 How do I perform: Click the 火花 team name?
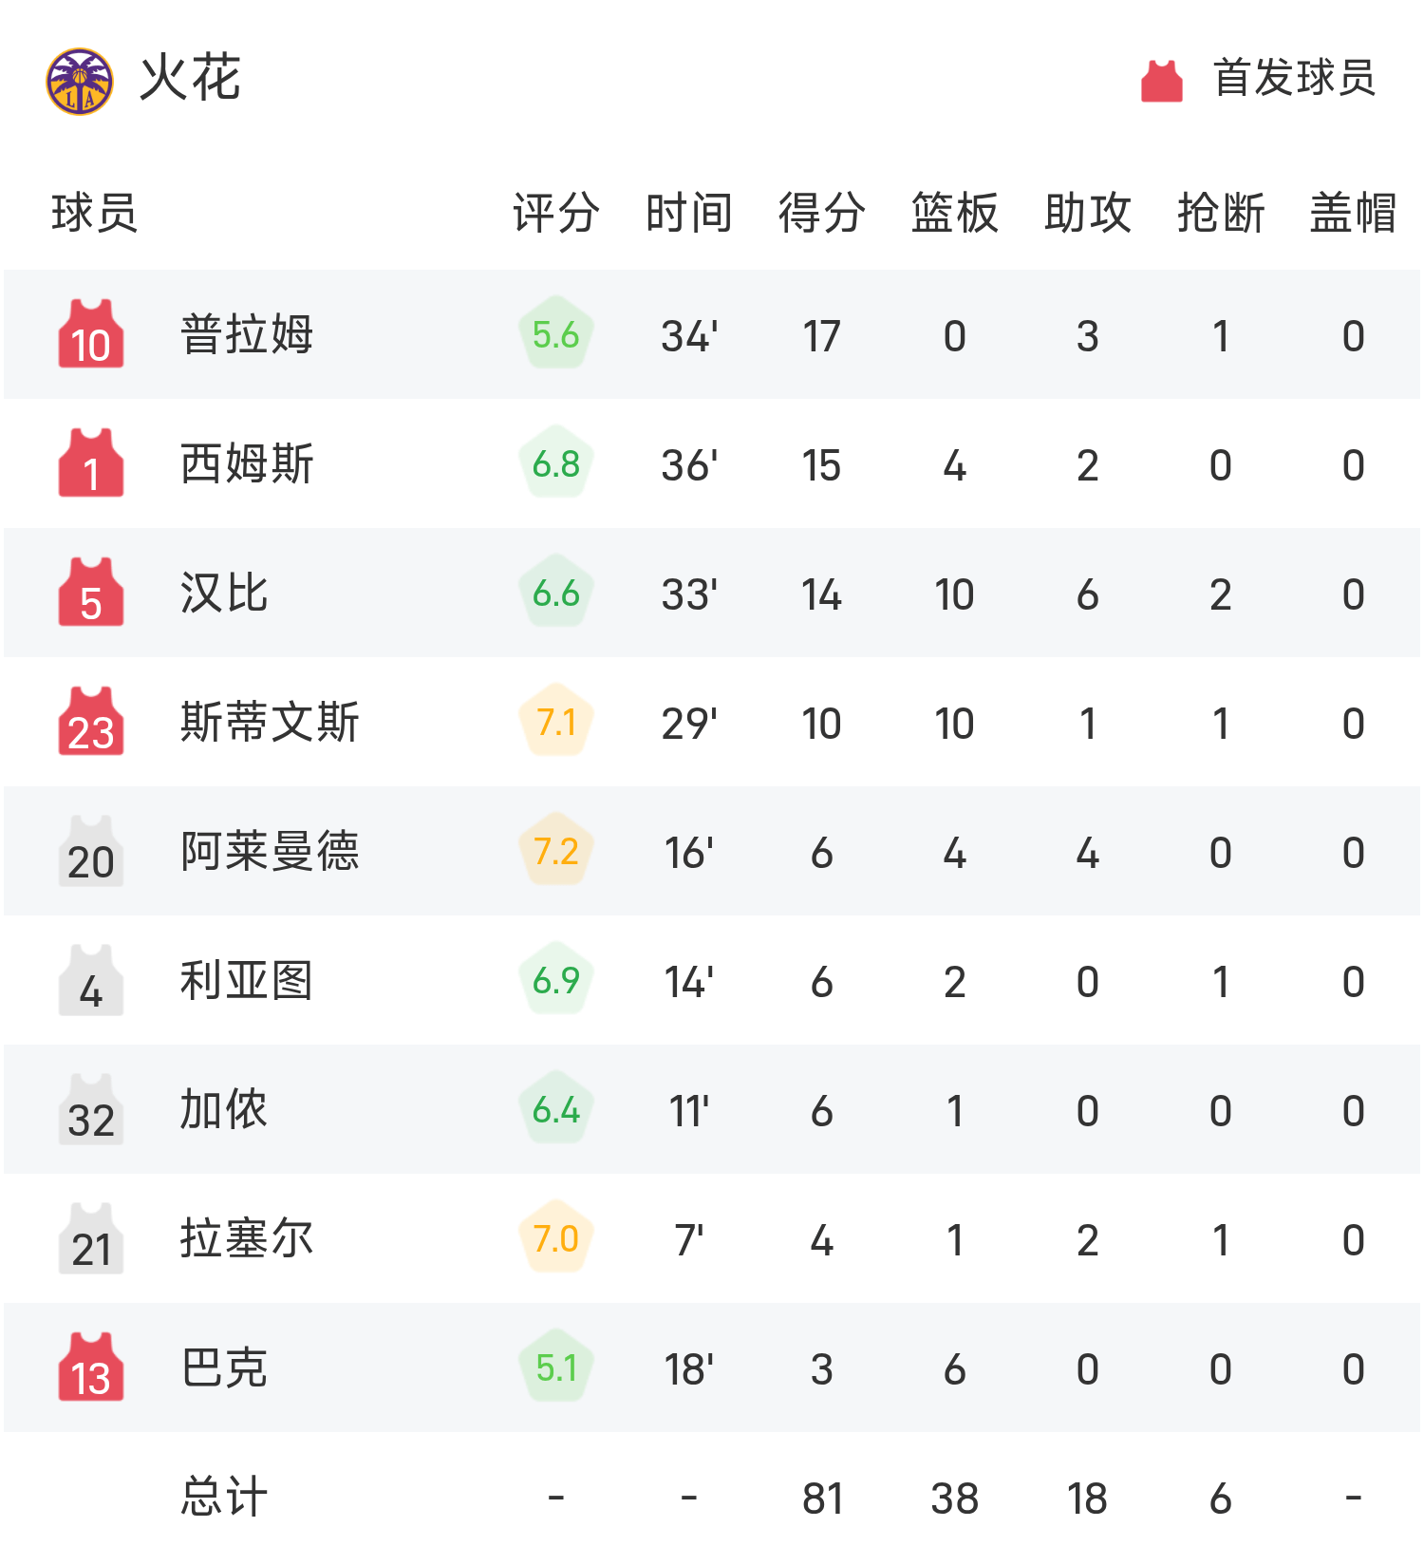190,78
